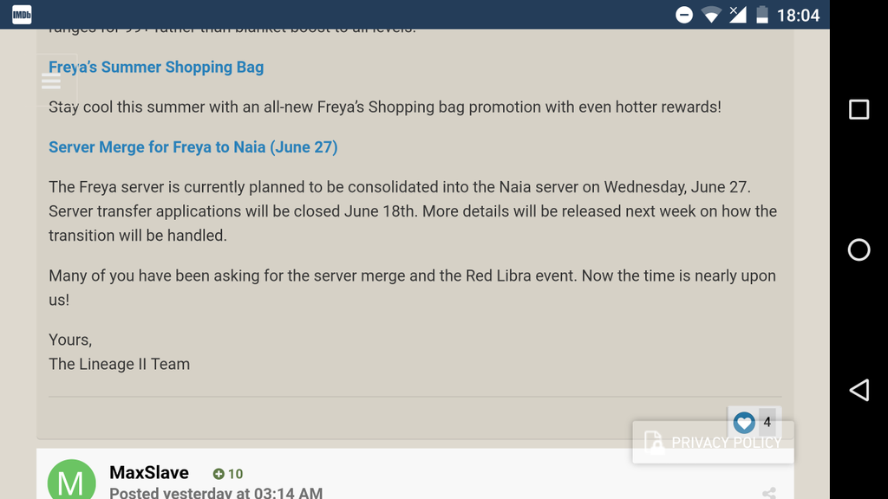Click the Privacy Policy button

click(714, 443)
